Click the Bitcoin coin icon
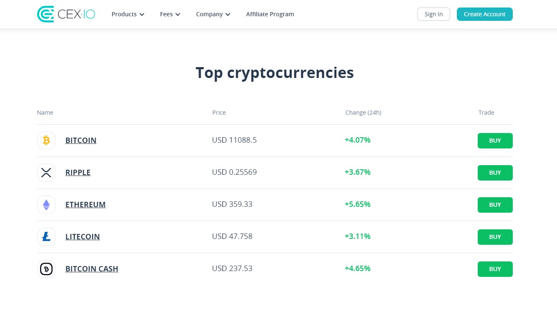Screen dimensions: 557x314 (46, 141)
